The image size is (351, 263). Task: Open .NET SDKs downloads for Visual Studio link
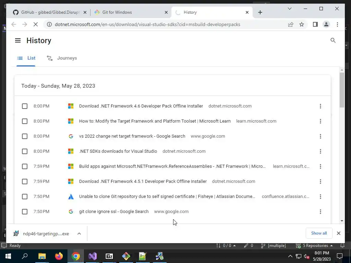point(118,151)
